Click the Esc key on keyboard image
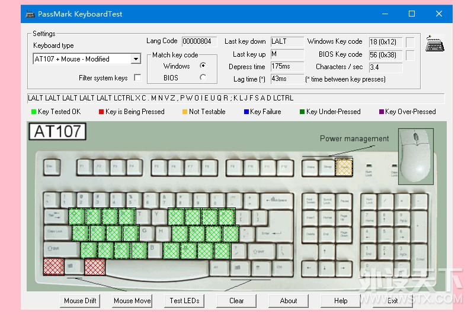Image resolution: width=474 pixels, height=315 pixels. pos(52,167)
